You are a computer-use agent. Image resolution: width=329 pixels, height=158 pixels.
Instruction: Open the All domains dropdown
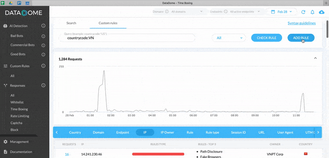(187, 12)
